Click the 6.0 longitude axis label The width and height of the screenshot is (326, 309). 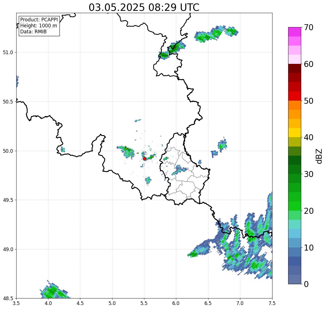176,303
